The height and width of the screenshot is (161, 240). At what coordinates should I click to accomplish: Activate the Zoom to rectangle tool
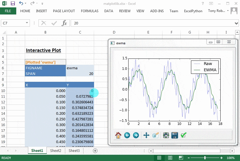pos(155,135)
